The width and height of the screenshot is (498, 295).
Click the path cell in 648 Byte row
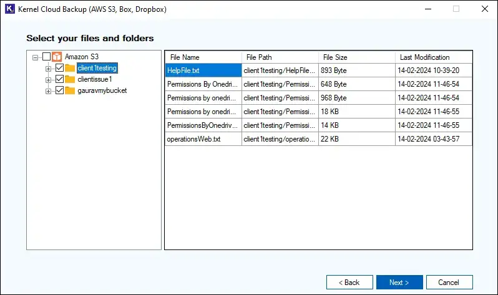tap(280, 84)
